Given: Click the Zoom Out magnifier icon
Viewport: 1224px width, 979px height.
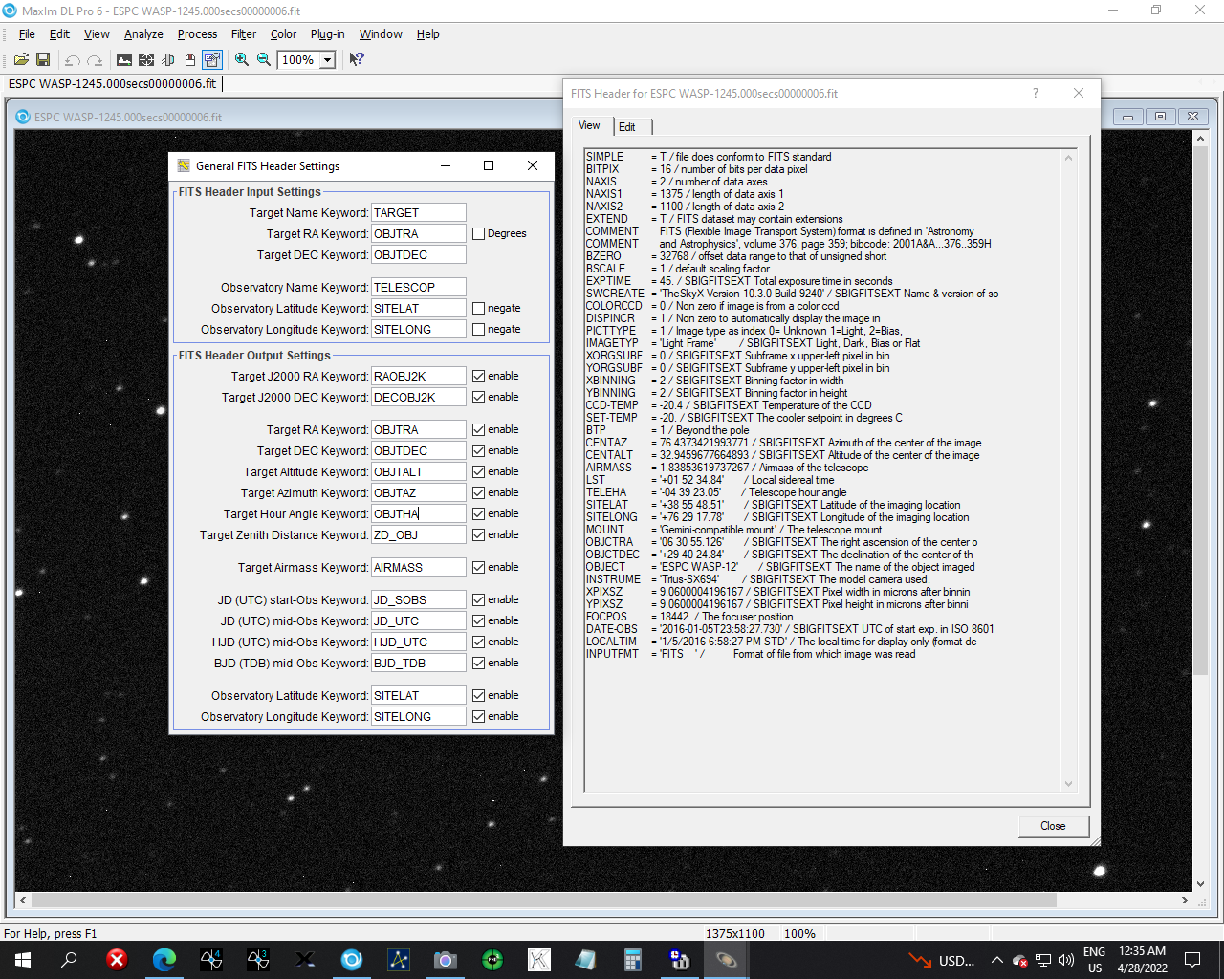Looking at the screenshot, I should (264, 59).
